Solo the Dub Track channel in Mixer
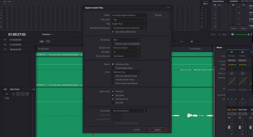The height and width of the screenshot is (137, 253). (x=243, y=114)
